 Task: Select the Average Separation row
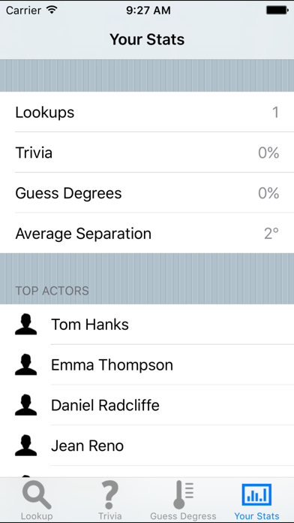click(x=147, y=233)
